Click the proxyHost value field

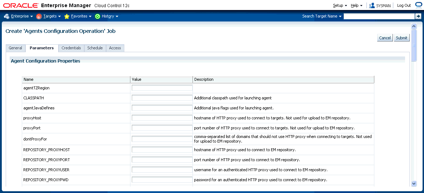pos(162,118)
